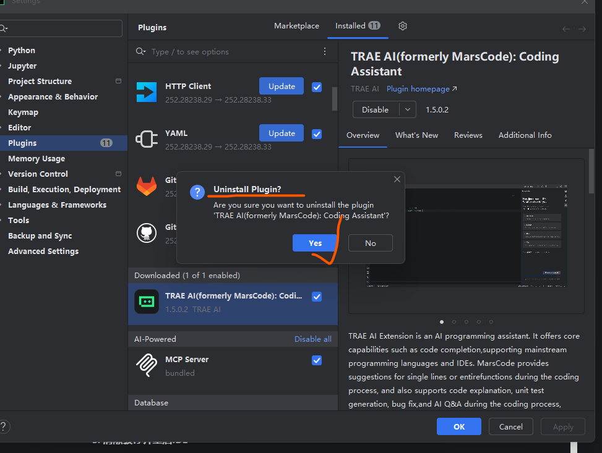This screenshot has width=602, height=453.
Task: Click the GitHub octocat plugin icon
Action: click(x=146, y=233)
